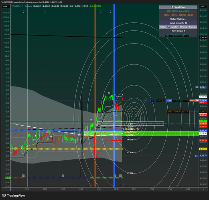Click the Signal Panel header icon
The width and height of the screenshot is (209, 200).
pyautogui.click(x=172, y=7)
